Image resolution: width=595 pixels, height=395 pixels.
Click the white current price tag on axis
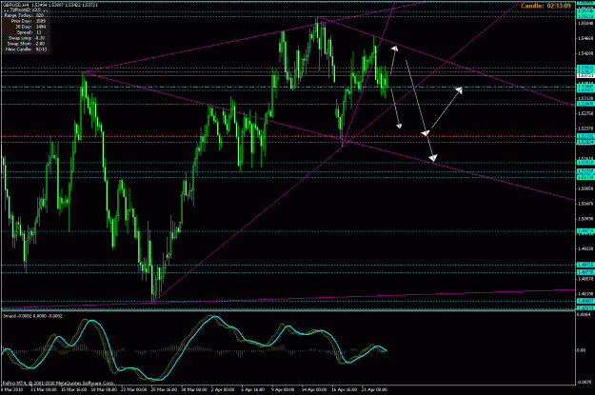(585, 76)
